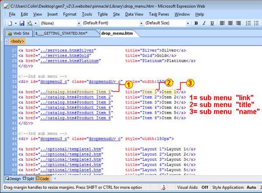This screenshot has height=193, width=262.
Task: Select the body tag in breadcrumb bar
Action: (17, 41)
